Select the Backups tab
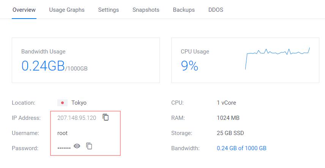Image resolution: width=325 pixels, height=168 pixels. point(184,10)
